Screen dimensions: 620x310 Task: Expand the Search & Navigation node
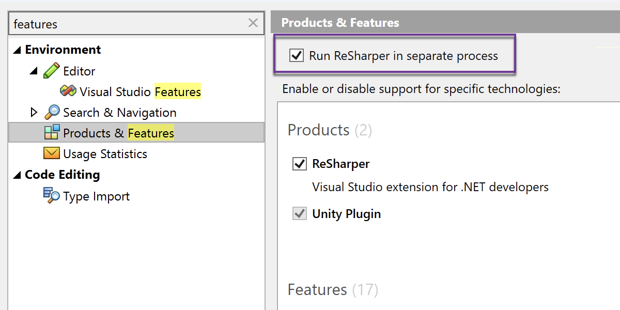[34, 112]
